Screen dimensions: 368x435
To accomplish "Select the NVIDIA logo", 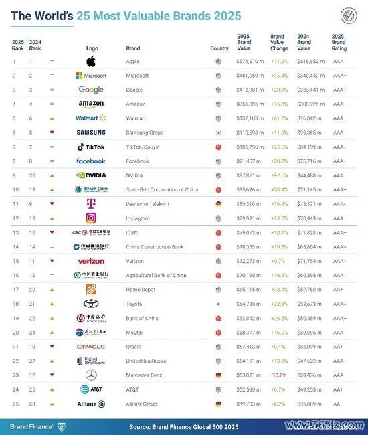I will click(91, 175).
